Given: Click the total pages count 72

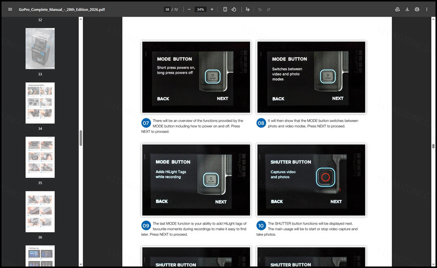Looking at the screenshot, I should 176,9.
